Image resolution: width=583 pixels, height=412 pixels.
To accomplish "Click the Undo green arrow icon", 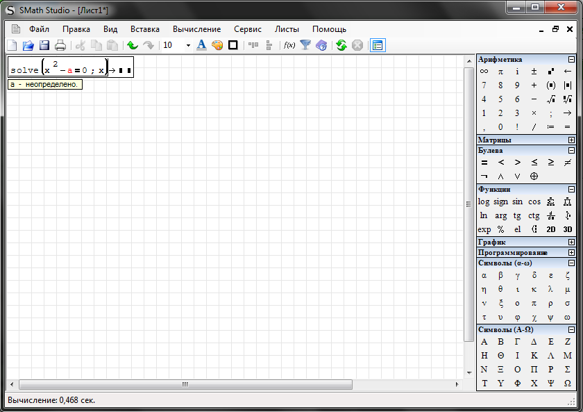I will (x=132, y=45).
